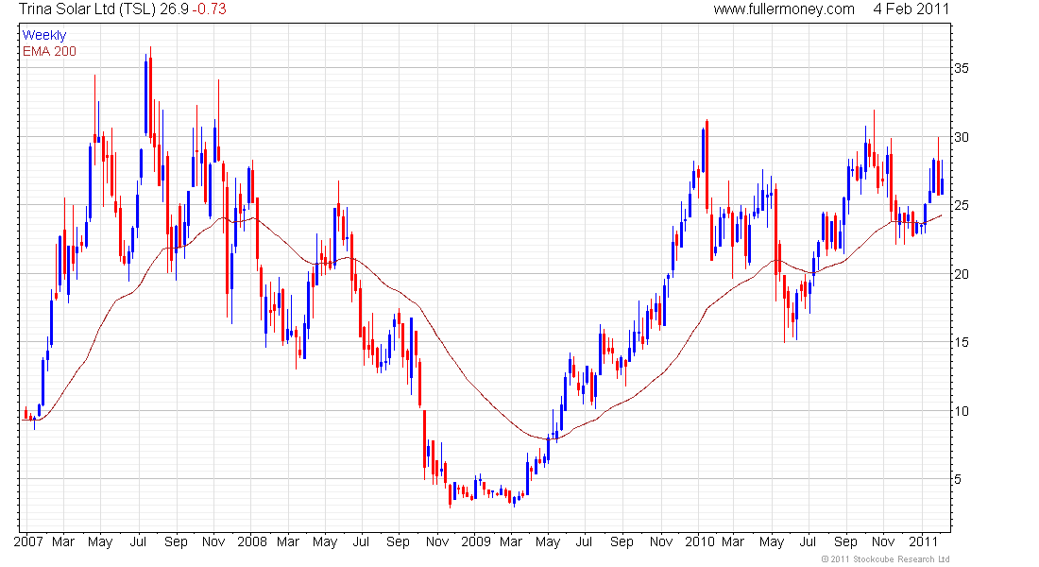Select the 'EMA 200' legend label
The image size is (1039, 567).
[50, 52]
